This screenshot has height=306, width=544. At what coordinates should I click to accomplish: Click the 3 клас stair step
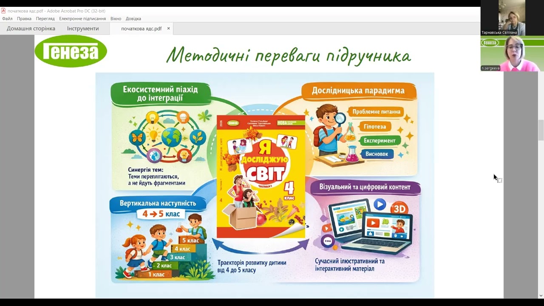coord(177,257)
